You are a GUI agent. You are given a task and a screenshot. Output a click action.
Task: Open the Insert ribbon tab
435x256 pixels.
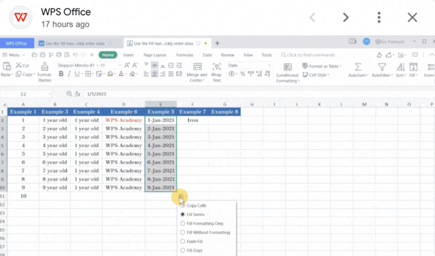pyautogui.click(x=129, y=55)
